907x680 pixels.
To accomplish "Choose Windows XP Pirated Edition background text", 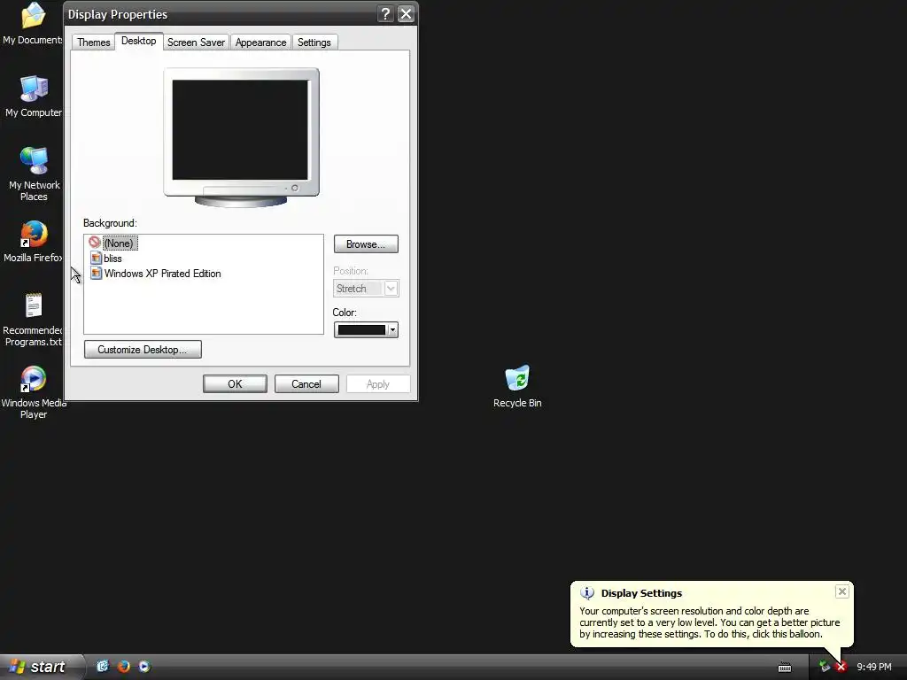I will (163, 274).
